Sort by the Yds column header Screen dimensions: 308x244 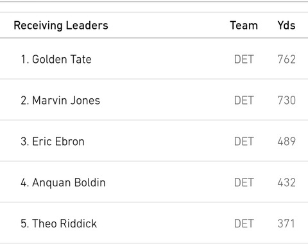286,26
